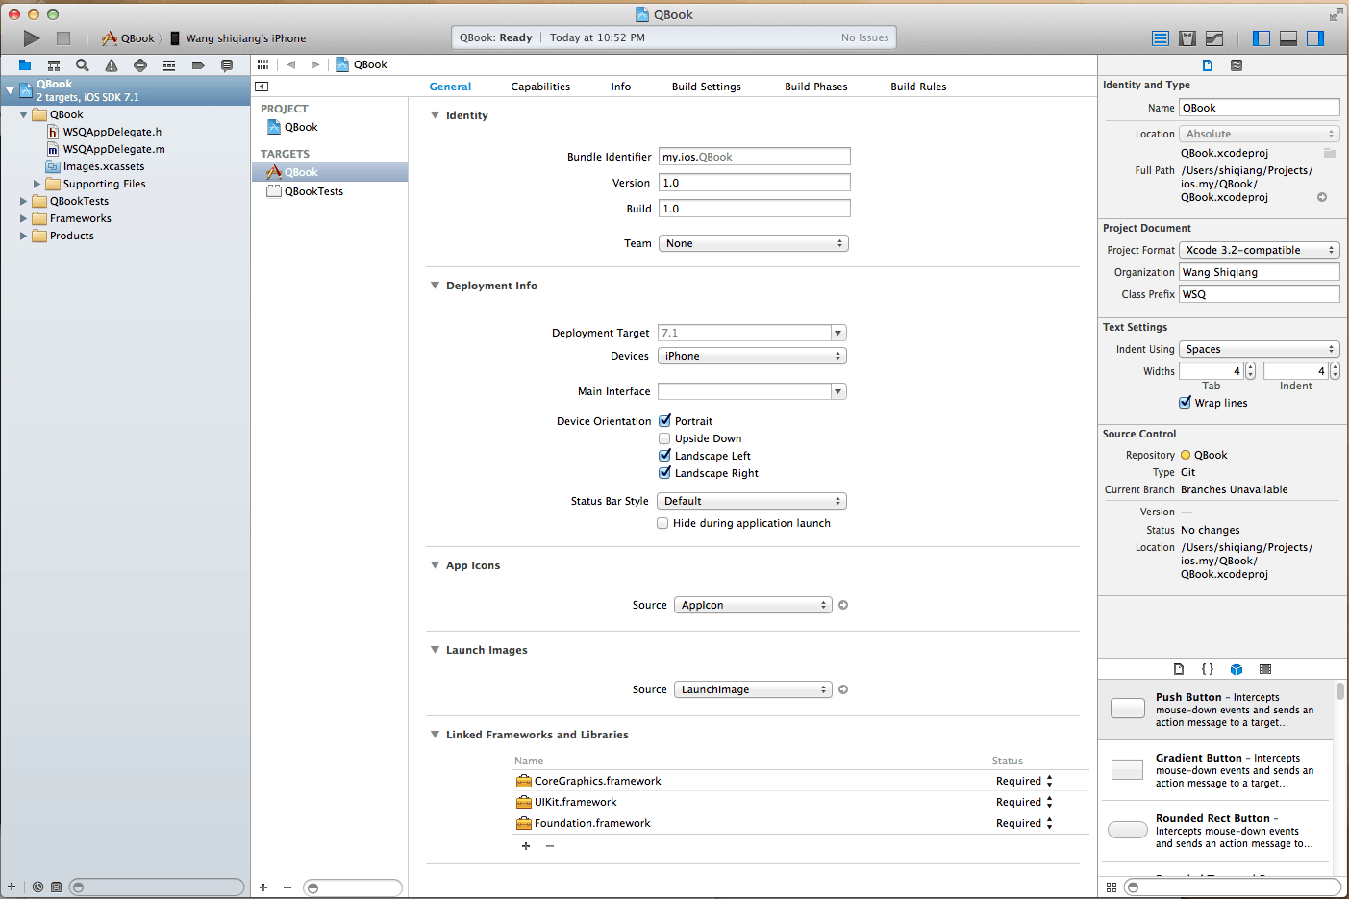Image resolution: width=1349 pixels, height=899 pixels.
Task: Open the Log navigator
Action: pos(227,65)
